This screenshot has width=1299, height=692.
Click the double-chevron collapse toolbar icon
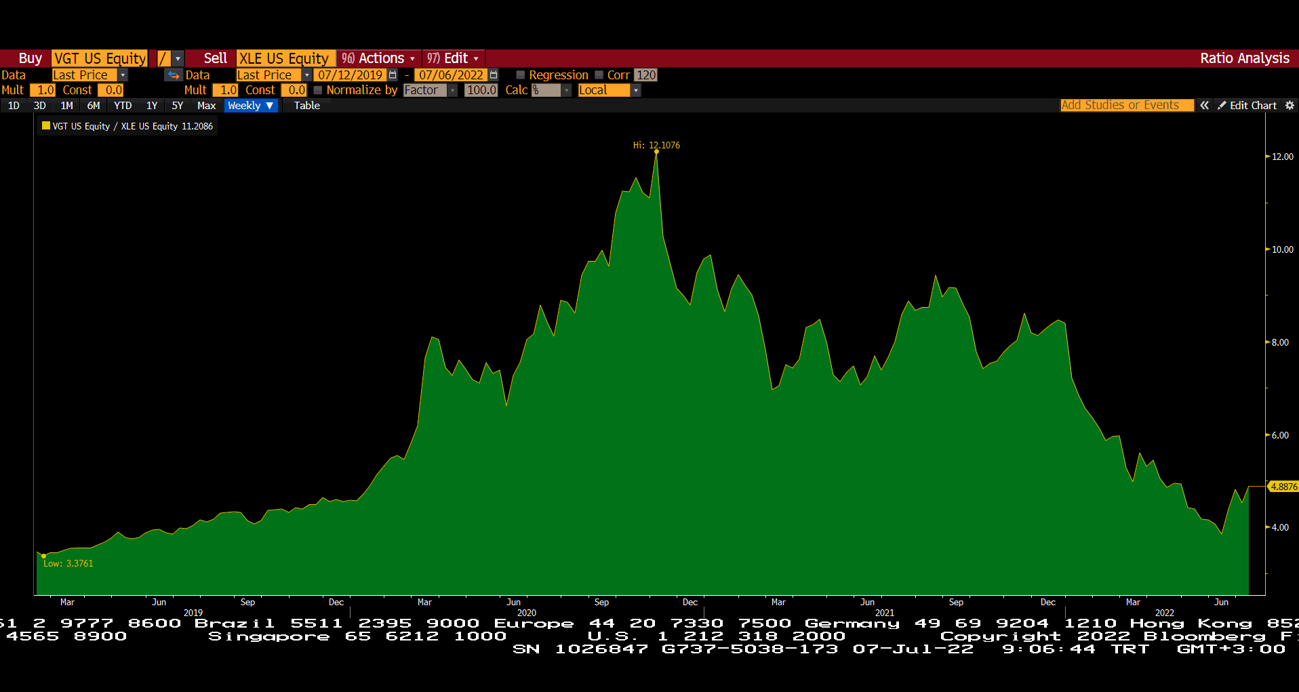[x=1204, y=105]
